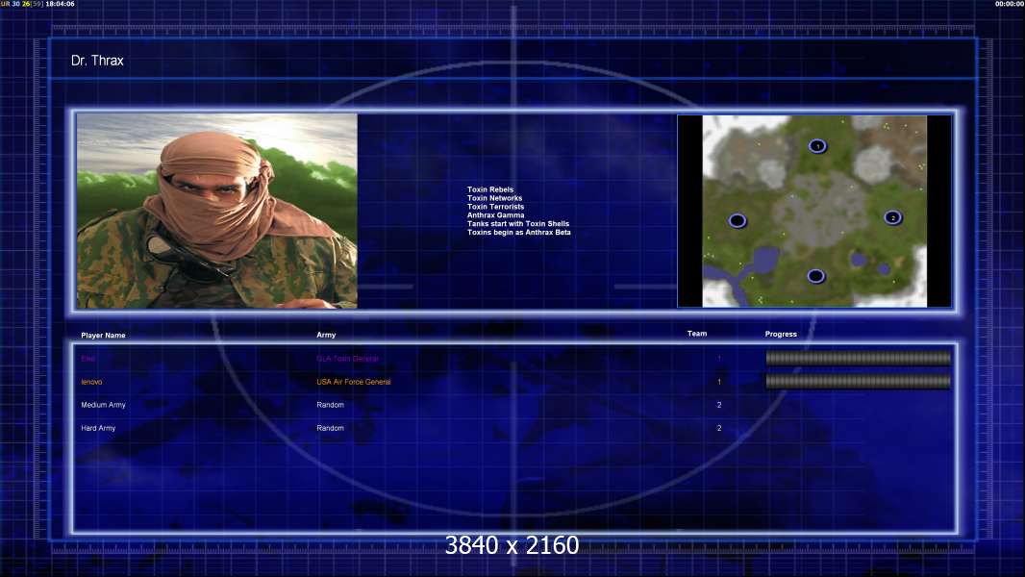Select the unnumbered west start position marker
Viewport: 1025px width, 577px height.
[x=737, y=221]
